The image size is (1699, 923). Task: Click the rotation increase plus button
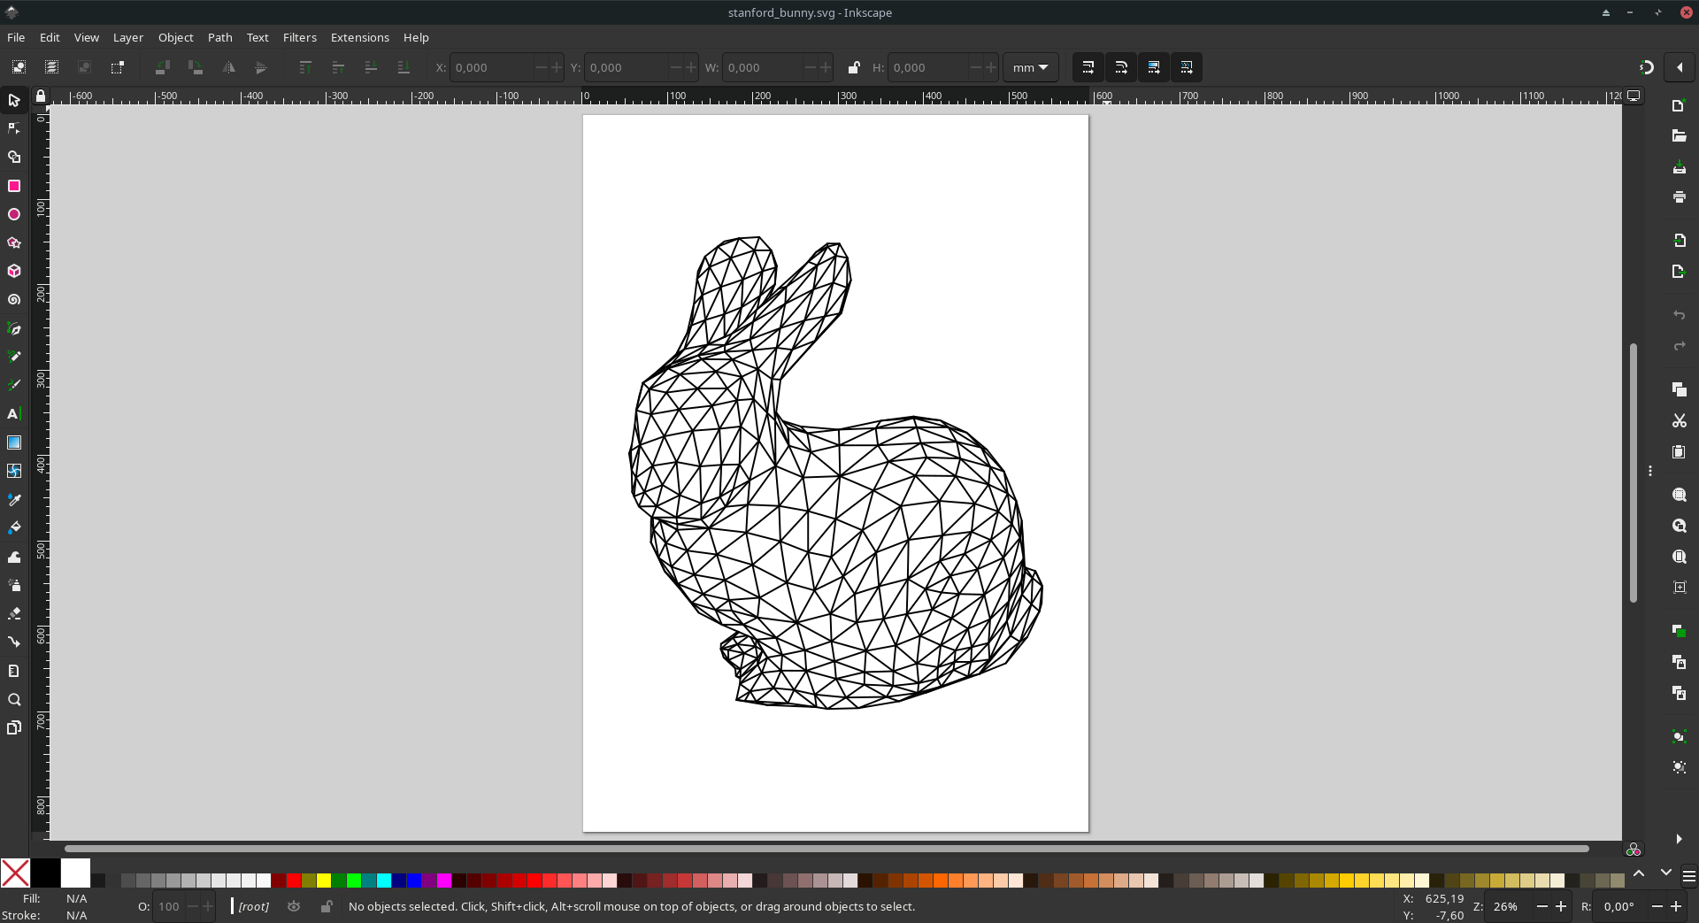(1676, 906)
